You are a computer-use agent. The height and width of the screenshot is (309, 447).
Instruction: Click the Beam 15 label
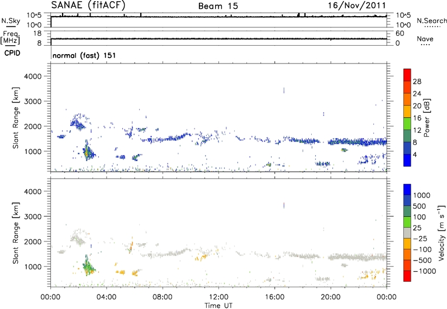click(218, 6)
